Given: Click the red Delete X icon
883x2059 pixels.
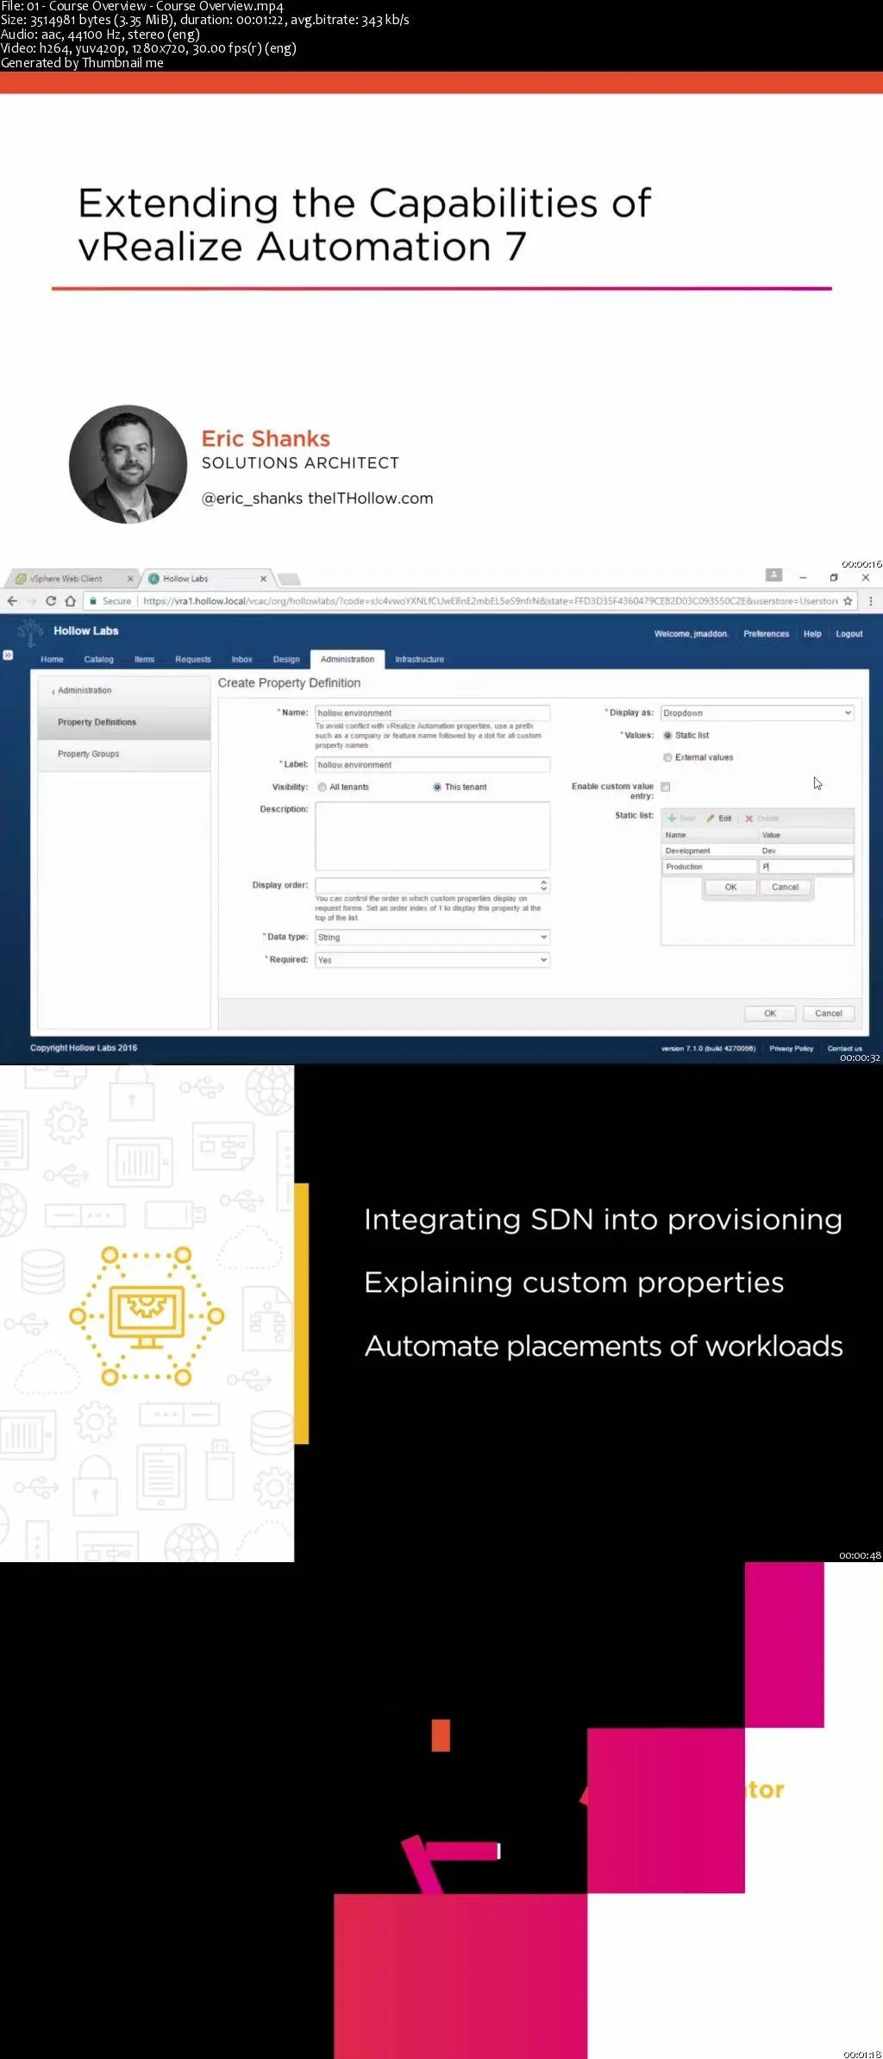Looking at the screenshot, I should 749,819.
